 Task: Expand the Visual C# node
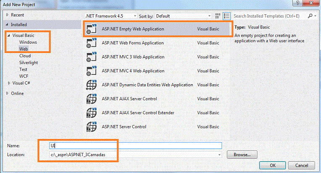point(9,83)
